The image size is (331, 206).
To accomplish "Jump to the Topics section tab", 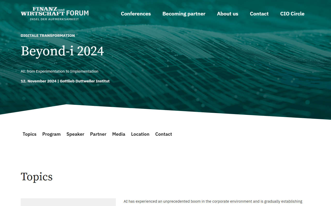I will (x=29, y=134).
